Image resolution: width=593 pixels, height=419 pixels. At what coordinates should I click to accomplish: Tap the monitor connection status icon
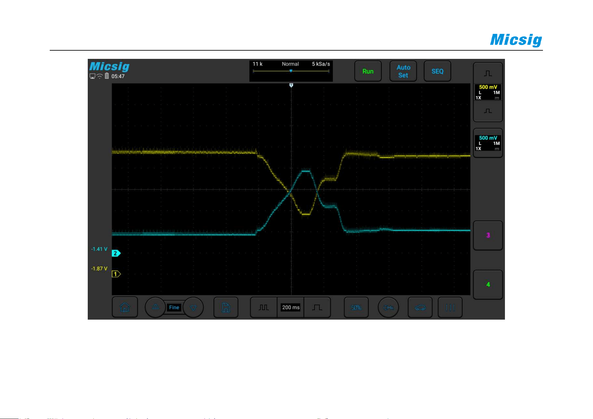pos(92,76)
